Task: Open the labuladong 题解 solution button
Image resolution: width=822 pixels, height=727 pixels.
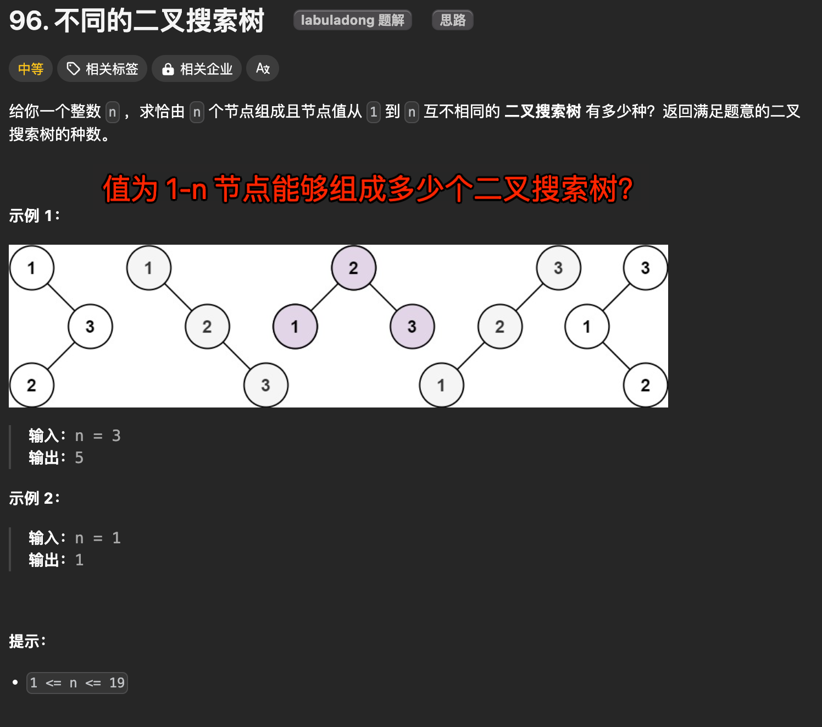Action: [x=353, y=20]
